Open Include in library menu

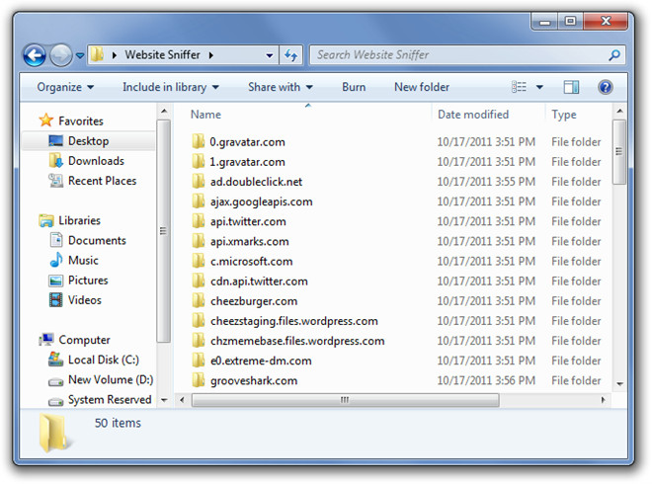(x=171, y=87)
